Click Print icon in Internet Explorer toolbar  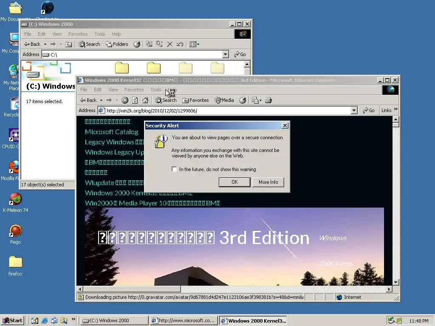coord(268,100)
